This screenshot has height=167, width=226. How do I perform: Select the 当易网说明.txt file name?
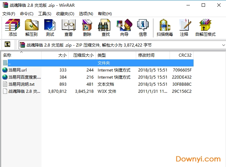(22, 84)
